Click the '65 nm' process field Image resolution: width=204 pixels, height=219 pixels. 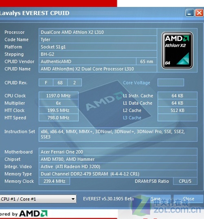click(x=147, y=61)
